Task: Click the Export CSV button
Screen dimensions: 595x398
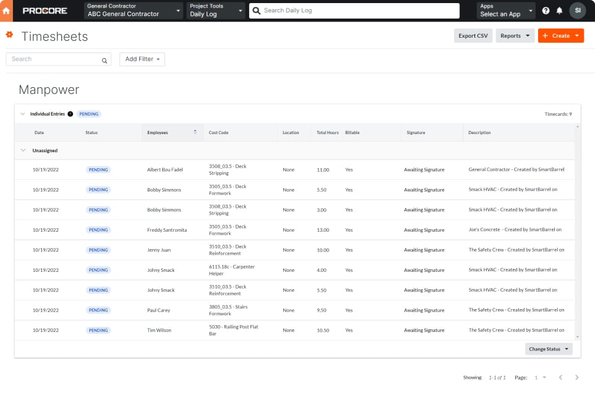Action: click(x=473, y=36)
